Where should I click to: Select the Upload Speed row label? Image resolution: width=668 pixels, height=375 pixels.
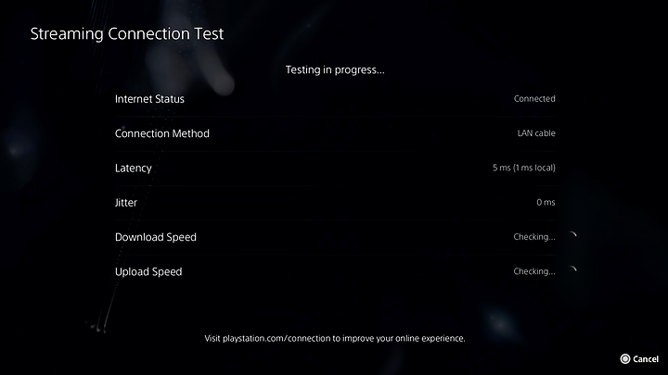[x=148, y=271]
